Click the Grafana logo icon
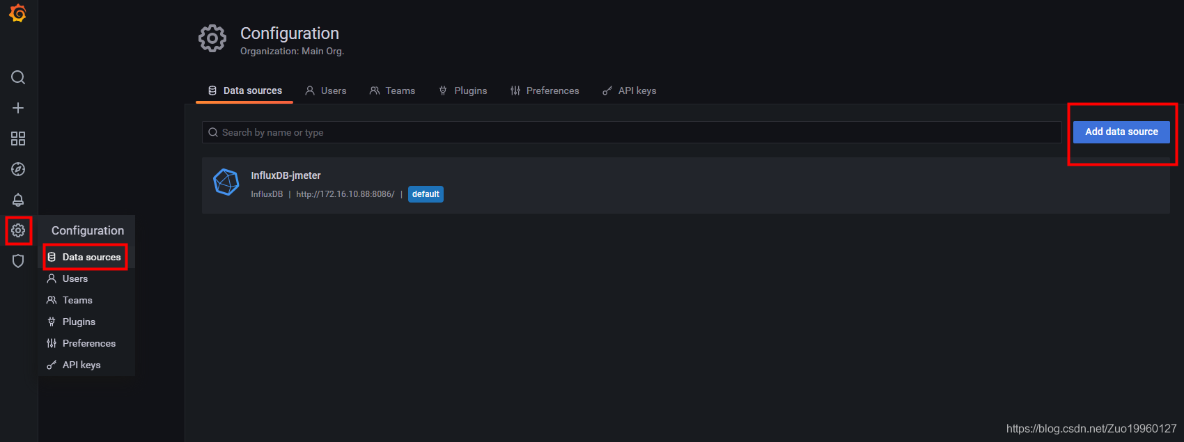Image resolution: width=1184 pixels, height=442 pixels. [x=18, y=13]
